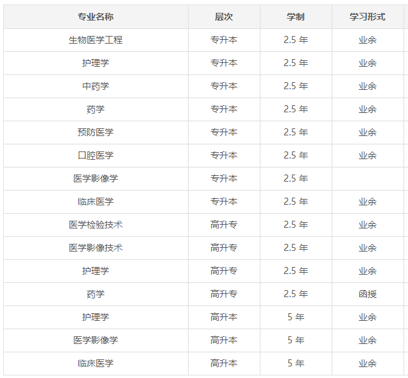The width and height of the screenshot is (408, 378).
Task: Click the 专业名称 column header
Action: click(96, 17)
